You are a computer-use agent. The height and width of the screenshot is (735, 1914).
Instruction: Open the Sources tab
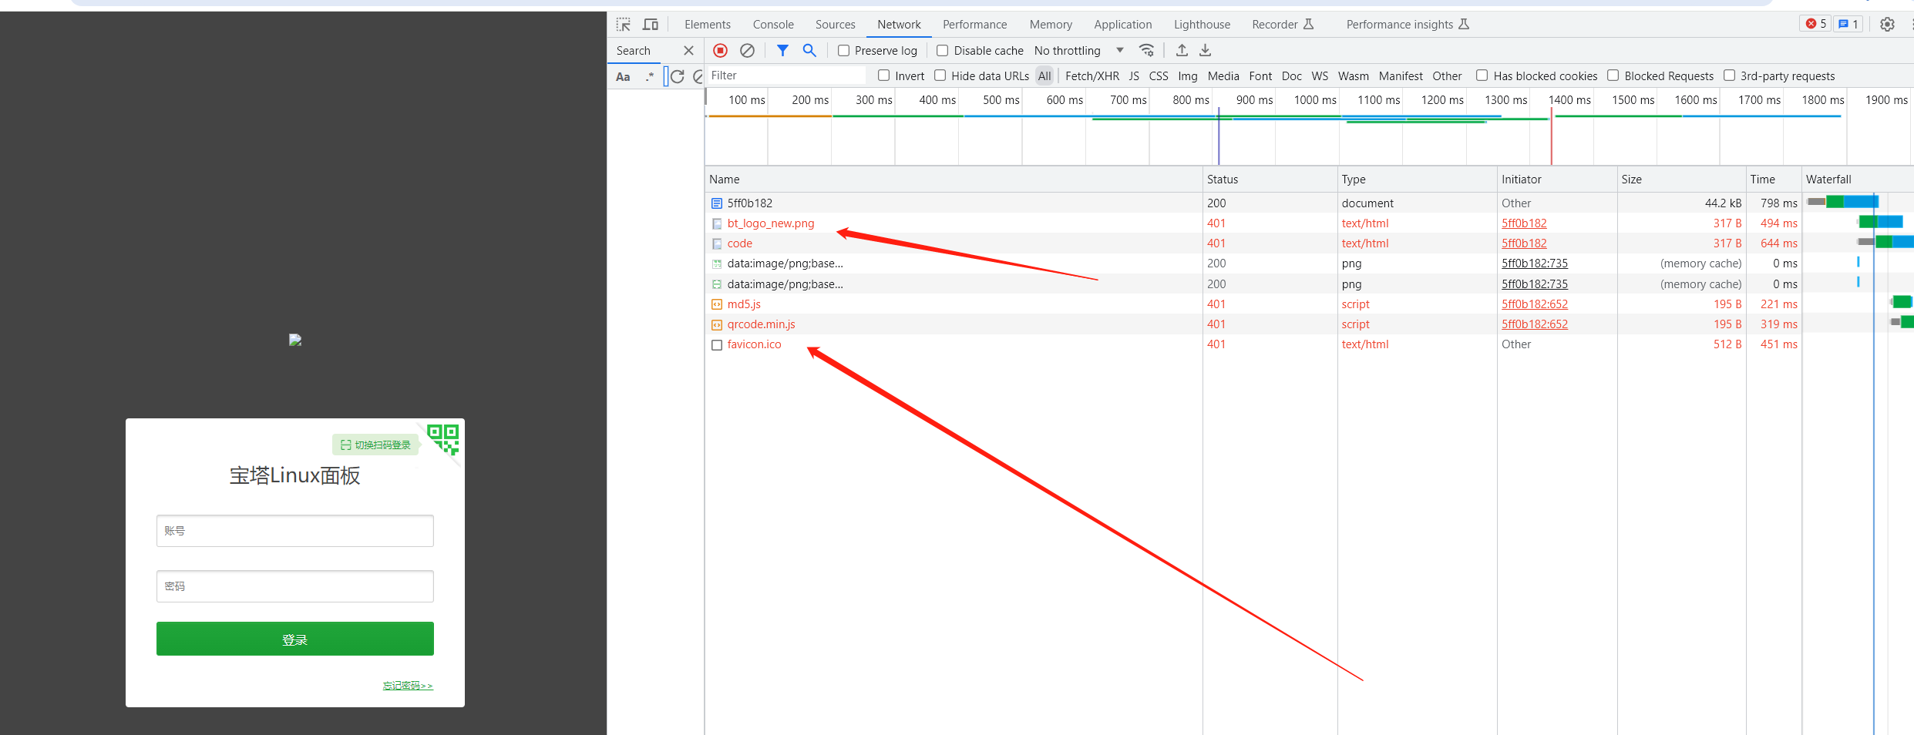pos(836,25)
